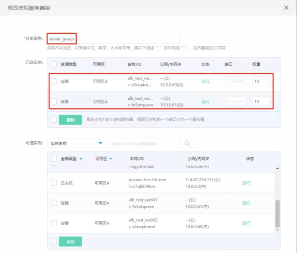Viewport: 297px width, 253px height.
Task: Click the available instances scrollbar thumb
Action: coord(277,213)
